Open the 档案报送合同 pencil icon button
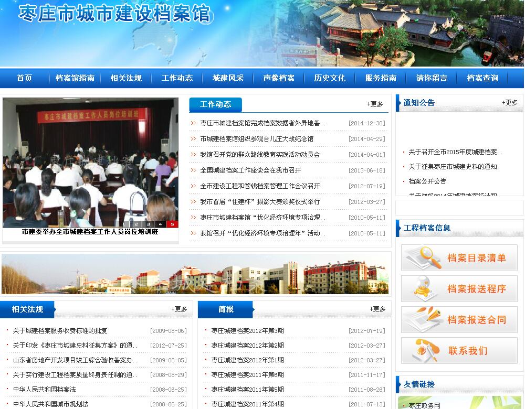Screen dimensions: 525x409 (459, 320)
